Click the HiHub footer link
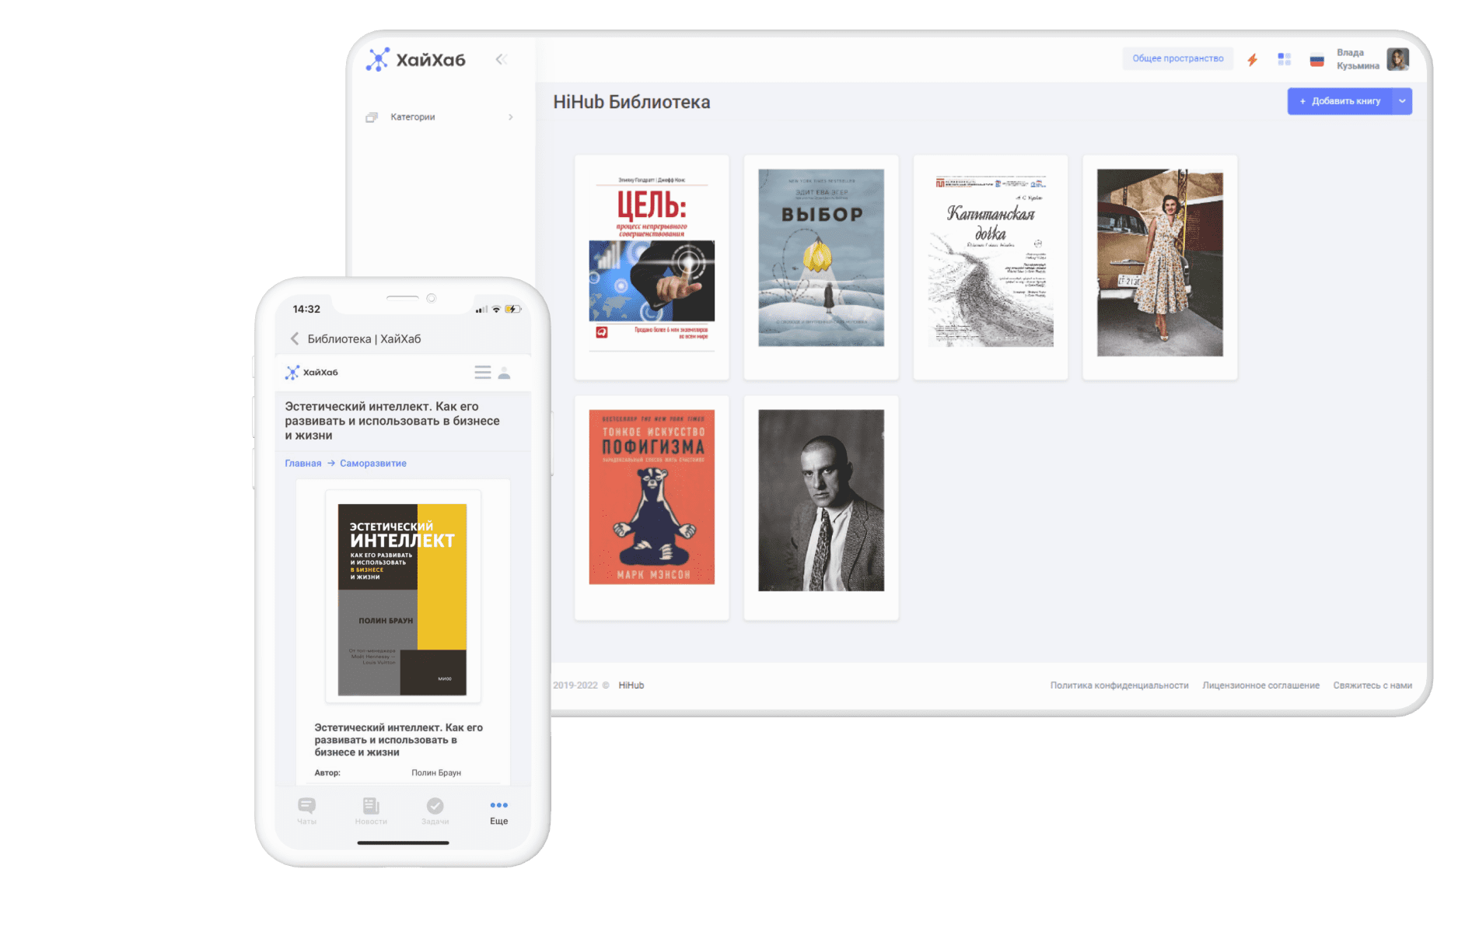 point(631,685)
